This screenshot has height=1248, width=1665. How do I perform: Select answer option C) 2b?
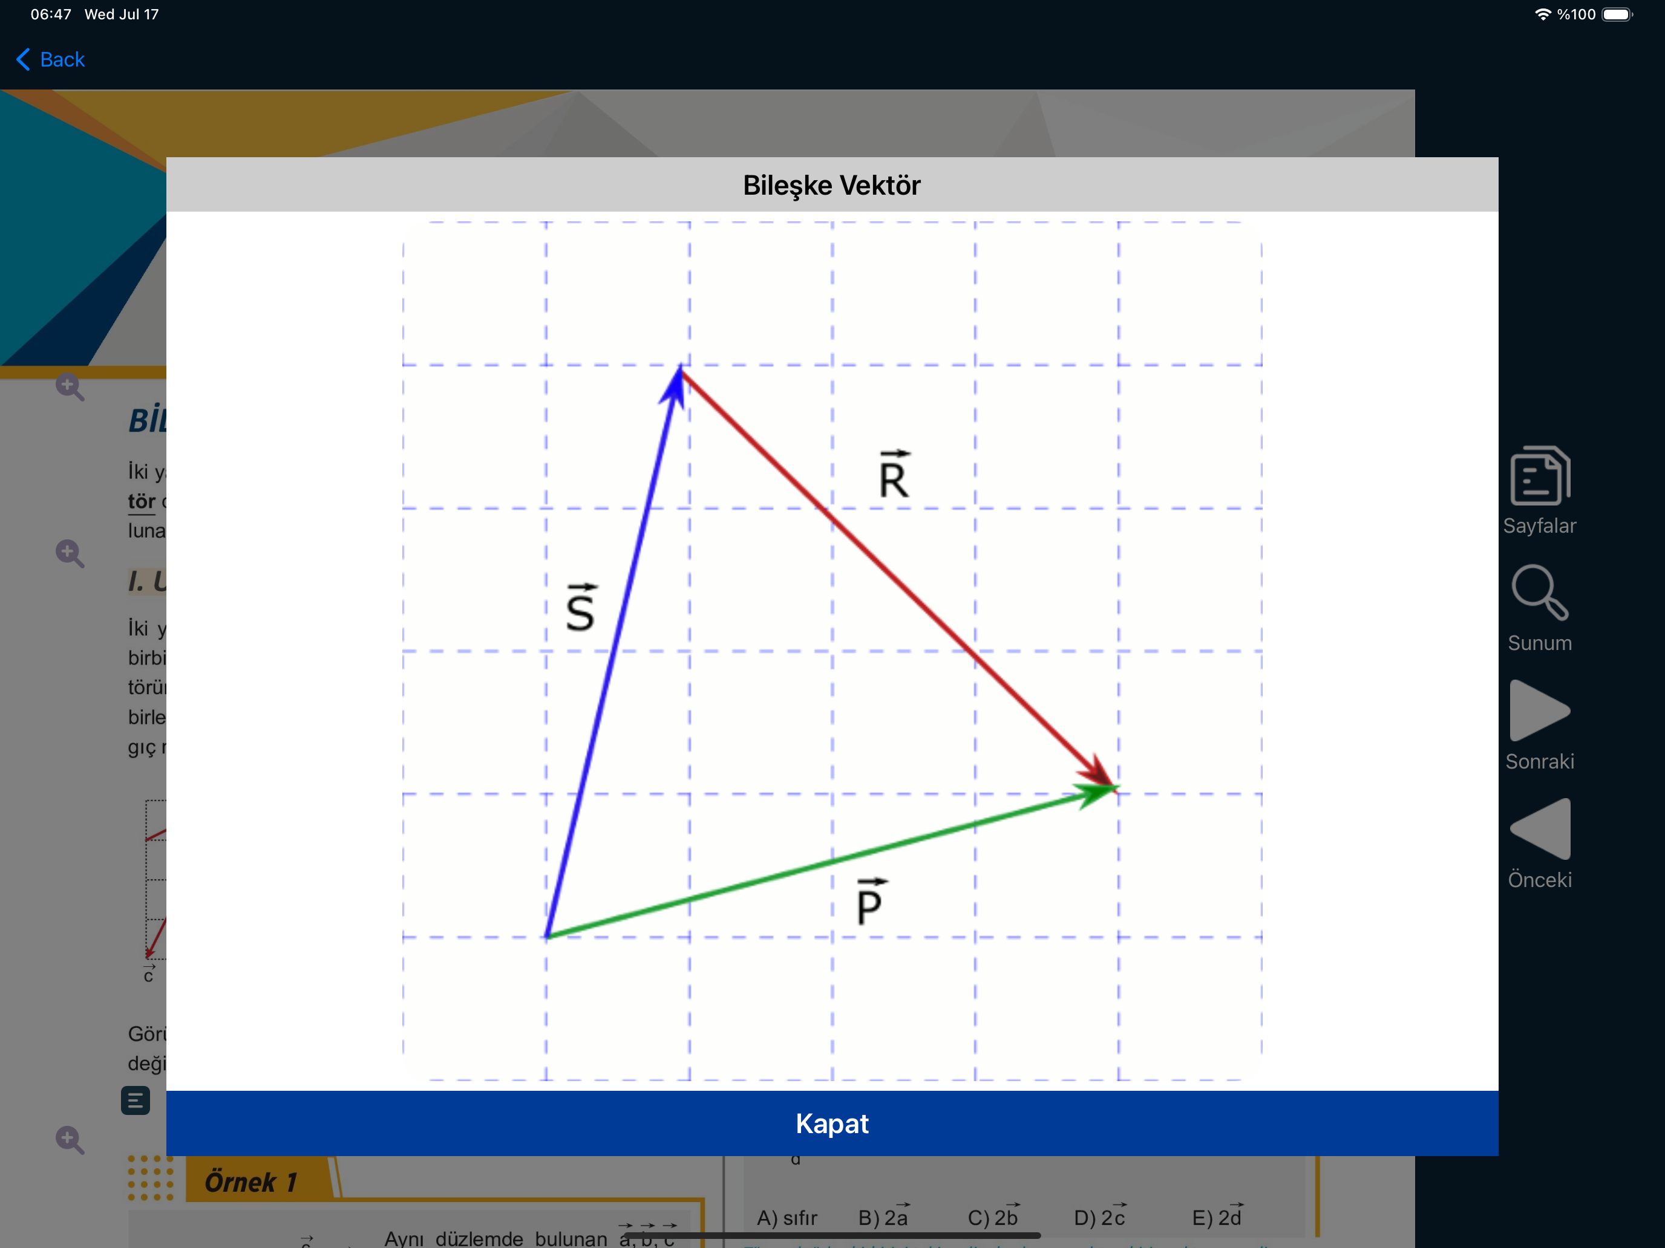click(993, 1216)
